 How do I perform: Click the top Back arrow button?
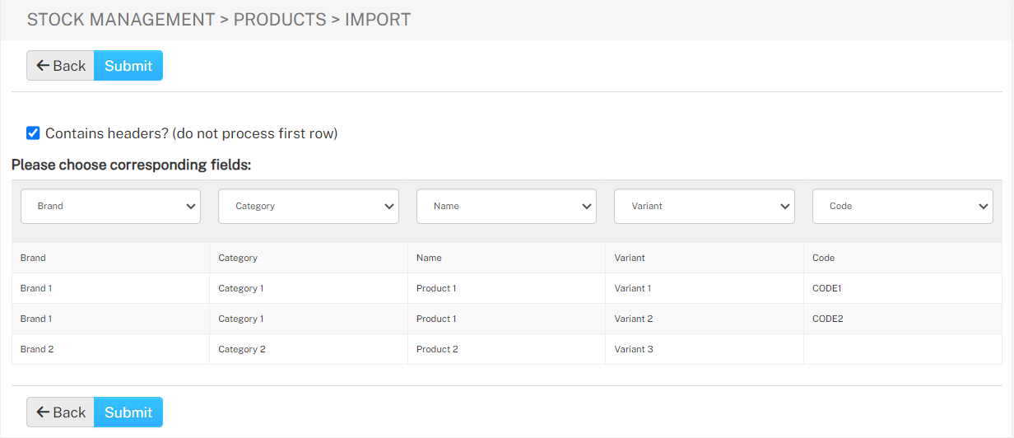(x=61, y=66)
